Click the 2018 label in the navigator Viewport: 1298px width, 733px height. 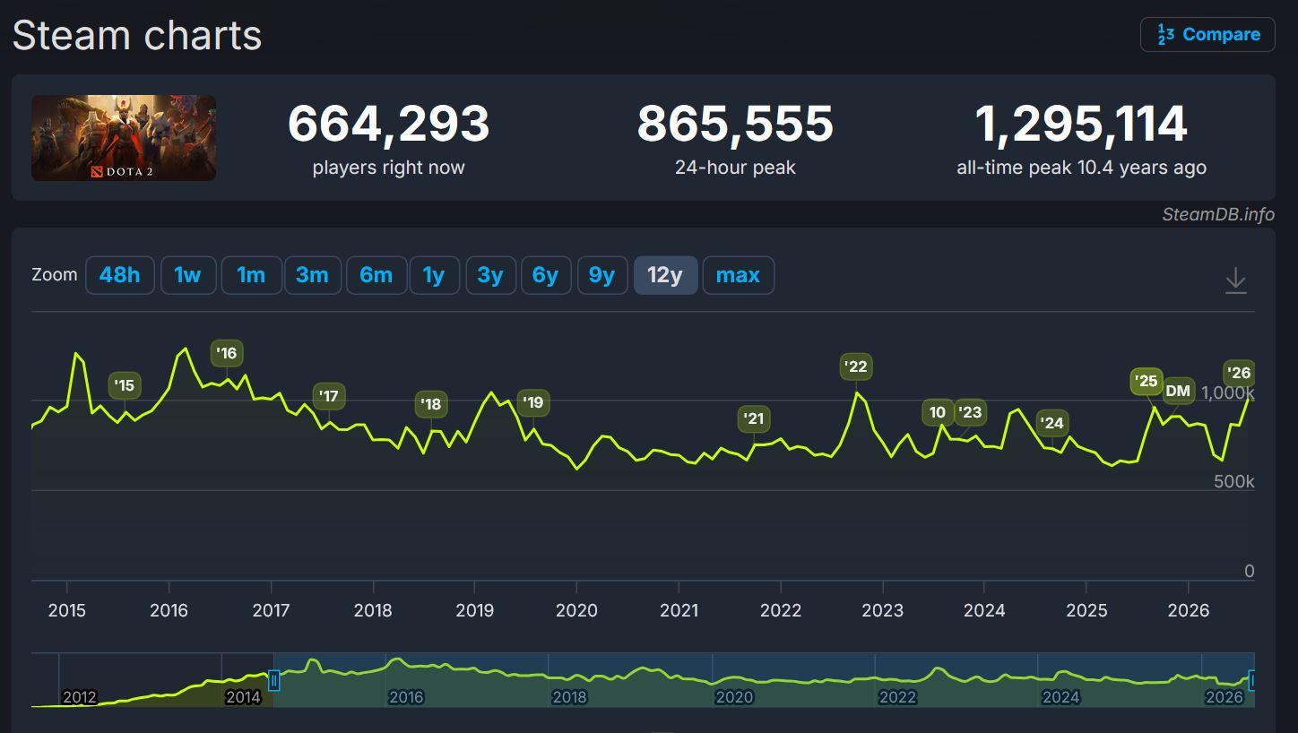tap(569, 697)
